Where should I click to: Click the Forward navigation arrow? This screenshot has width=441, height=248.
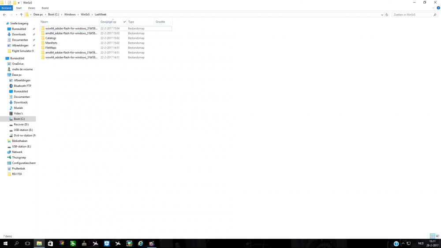point(11,15)
